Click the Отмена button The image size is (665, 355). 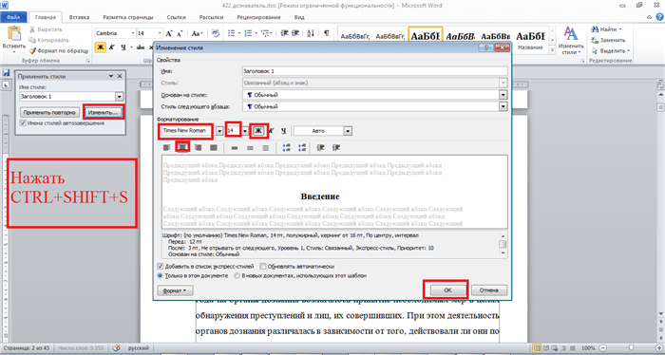[x=489, y=290]
